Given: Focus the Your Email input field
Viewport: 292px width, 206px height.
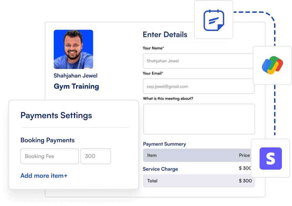Looking at the screenshot, I should 198,87.
